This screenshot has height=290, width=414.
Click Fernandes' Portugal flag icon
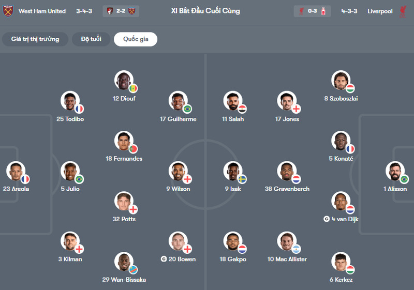133,149
